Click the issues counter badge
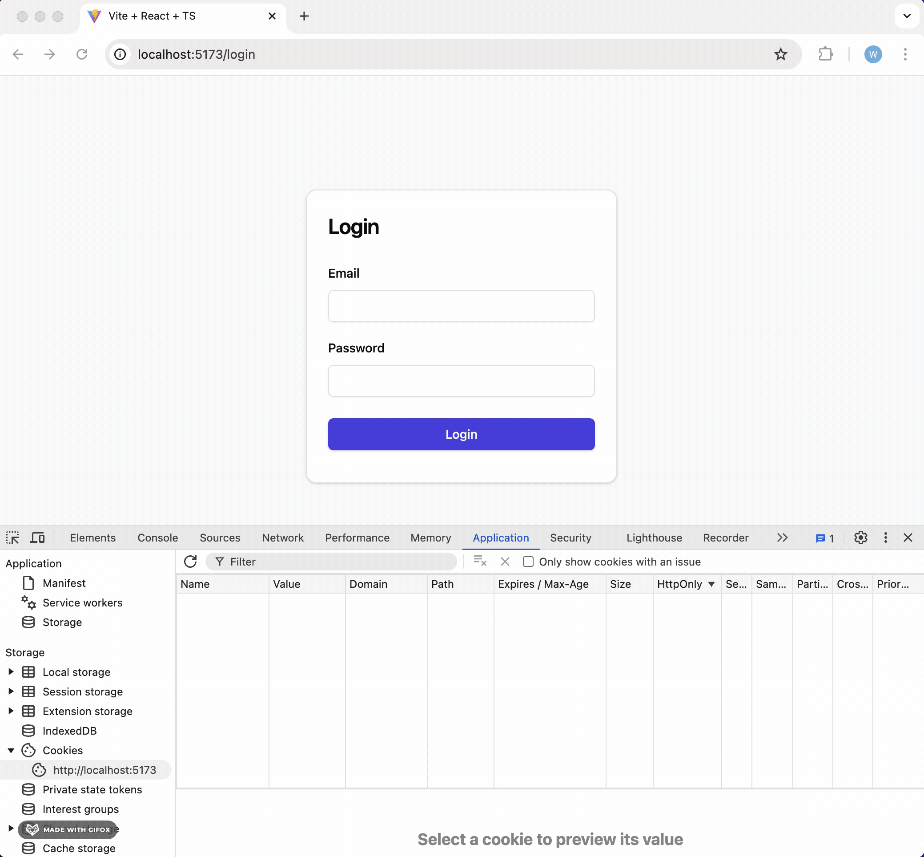The width and height of the screenshot is (924, 857). point(825,538)
